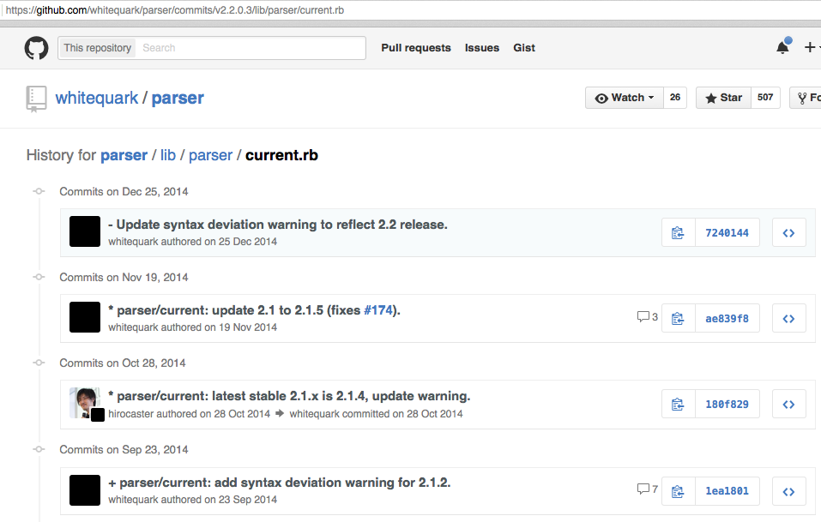Image resolution: width=821 pixels, height=522 pixels.
Task: Click hirocaster's avatar thumbnail
Action: [84, 401]
